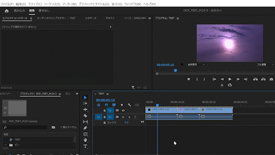Image resolution: width=275 pixels, height=155 pixels.
Task: Select the Rectangle tool
Action: point(85,134)
